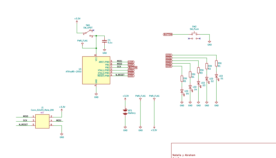The height and width of the screenshot is (158, 276).
Task: Click the BUTTON global label on pin PB2
Action: 133,67
